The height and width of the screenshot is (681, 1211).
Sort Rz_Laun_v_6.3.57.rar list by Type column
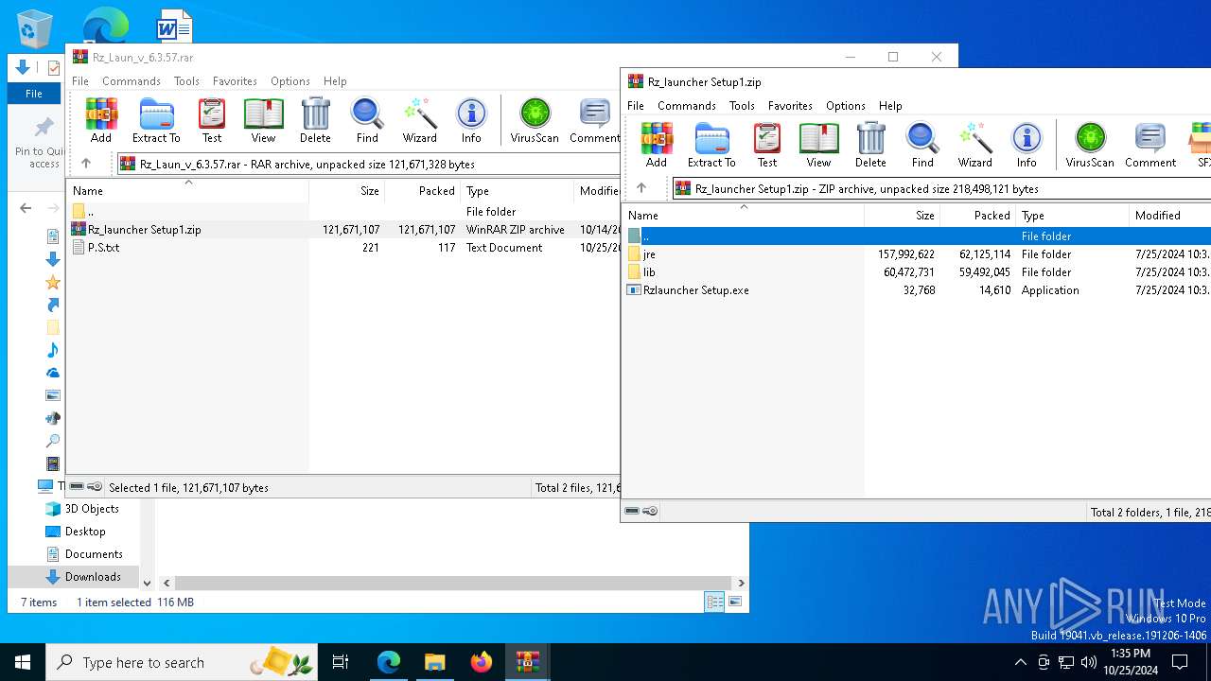(x=517, y=191)
